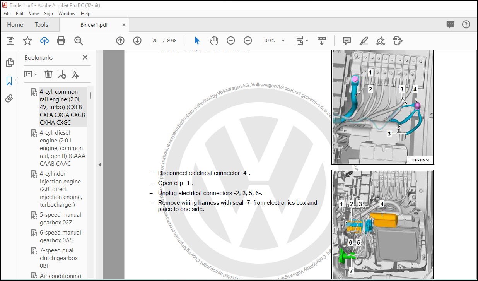The width and height of the screenshot is (478, 281).
Task: Click text 'Open clip -1-.'
Action: [176, 183]
